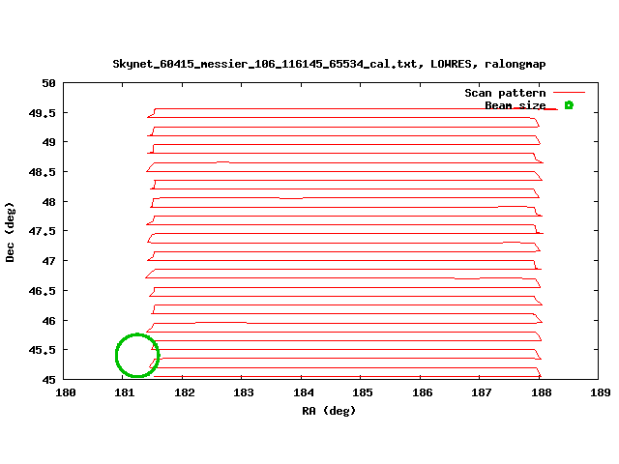Viewport: 619px width, 464px height.
Task: Click the x-axis tick label 186
Action: point(422,392)
